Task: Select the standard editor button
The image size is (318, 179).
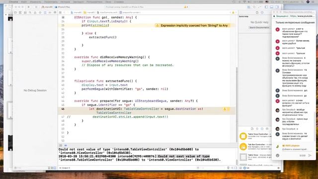Action: [x=249, y=7]
